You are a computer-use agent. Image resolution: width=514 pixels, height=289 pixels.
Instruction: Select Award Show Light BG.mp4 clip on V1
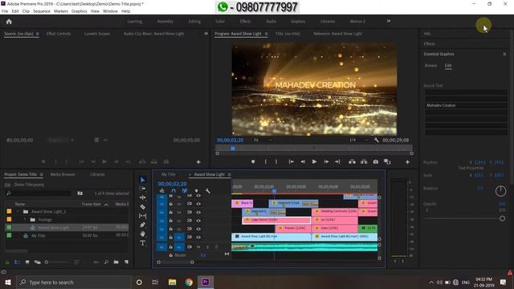271,236
